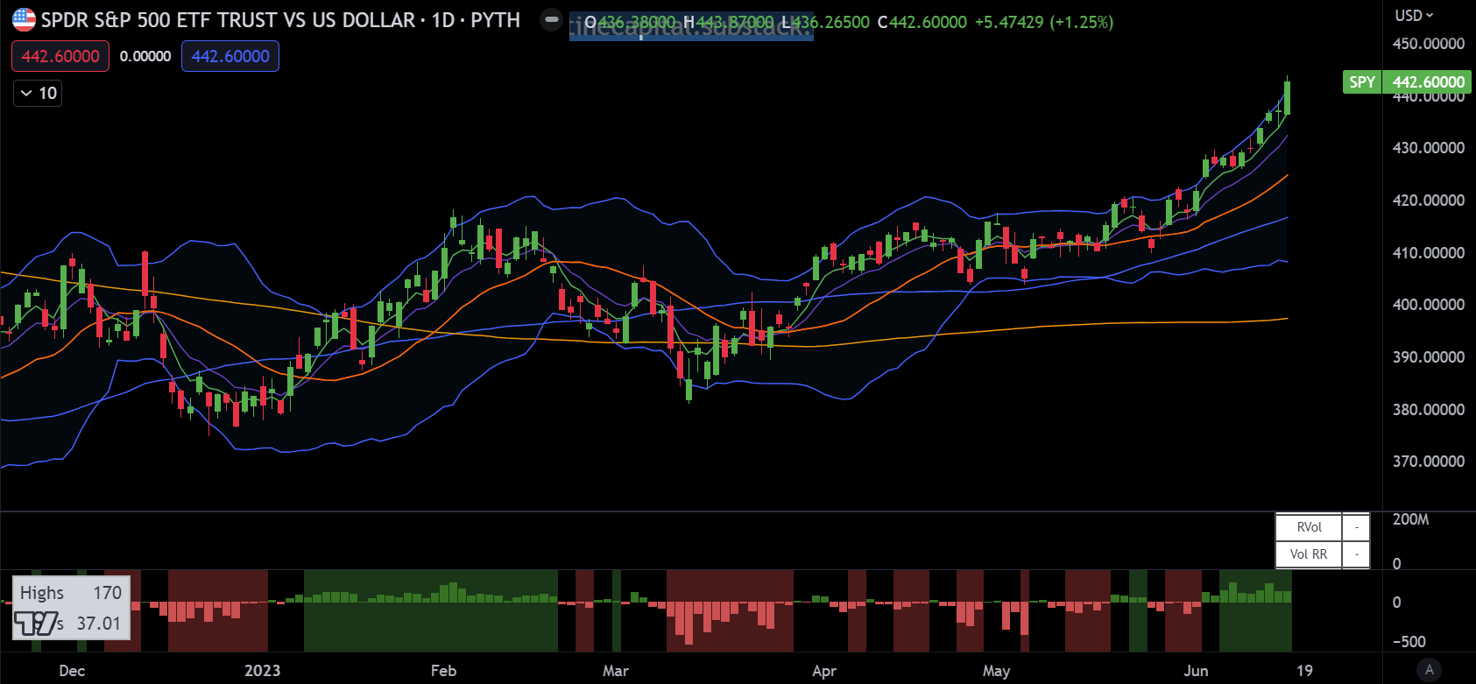Click the −500 axis label
Image resolution: width=1476 pixels, height=684 pixels.
point(1409,642)
